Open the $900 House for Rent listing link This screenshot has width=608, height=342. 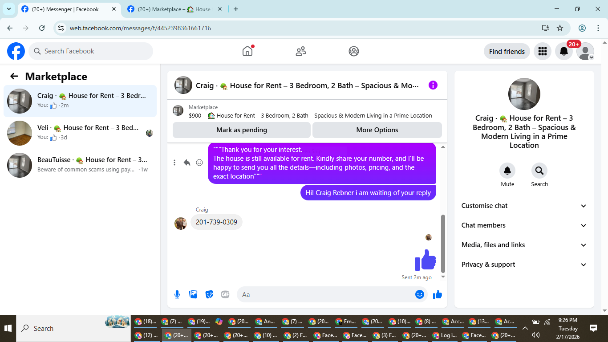(x=310, y=115)
